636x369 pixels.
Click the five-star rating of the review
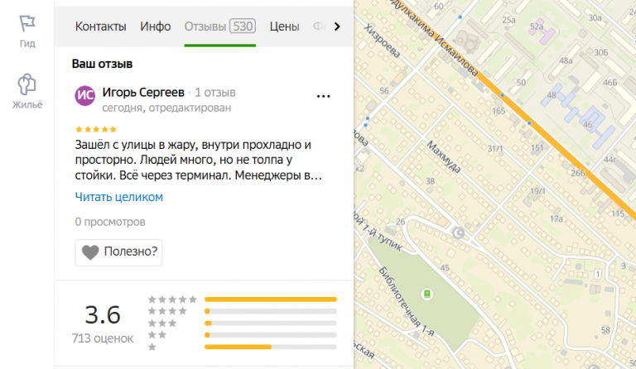[96, 129]
